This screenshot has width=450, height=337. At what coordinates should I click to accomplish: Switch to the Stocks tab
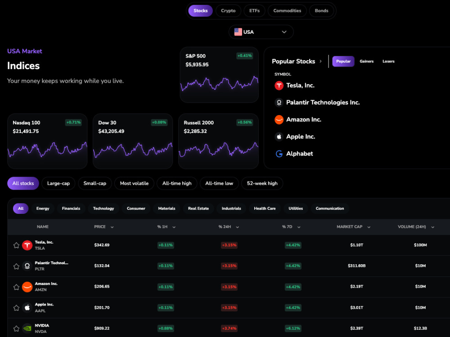[200, 11]
